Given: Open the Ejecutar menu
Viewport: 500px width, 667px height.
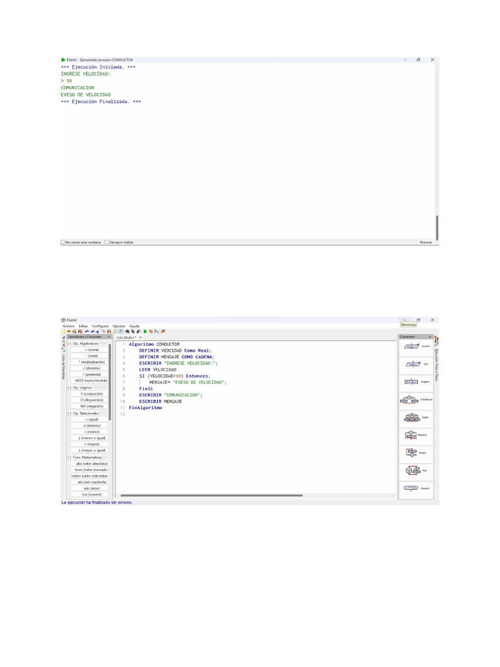Looking at the screenshot, I should [x=119, y=326].
